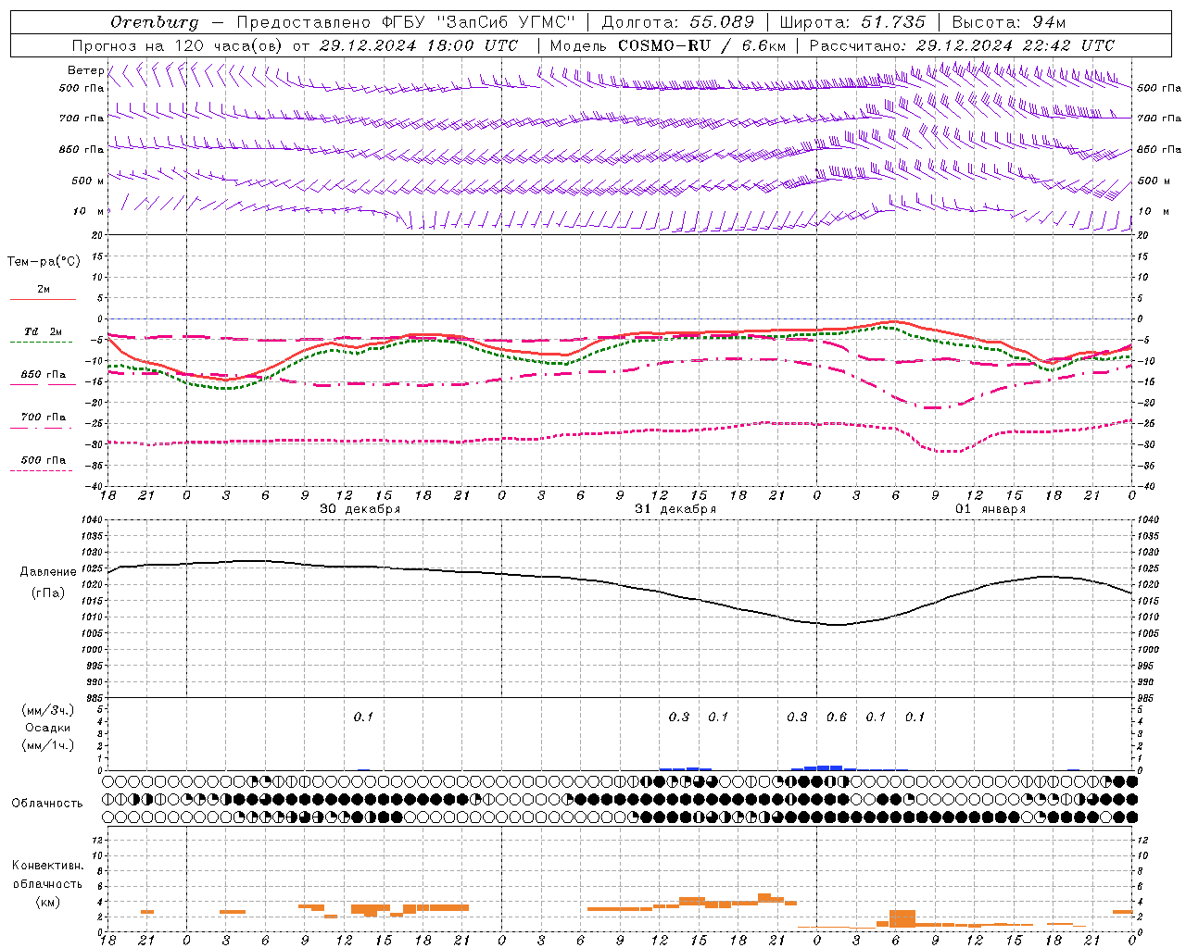The image size is (1186, 948).
Task: Click the Orenburg station title
Action: (x=155, y=21)
